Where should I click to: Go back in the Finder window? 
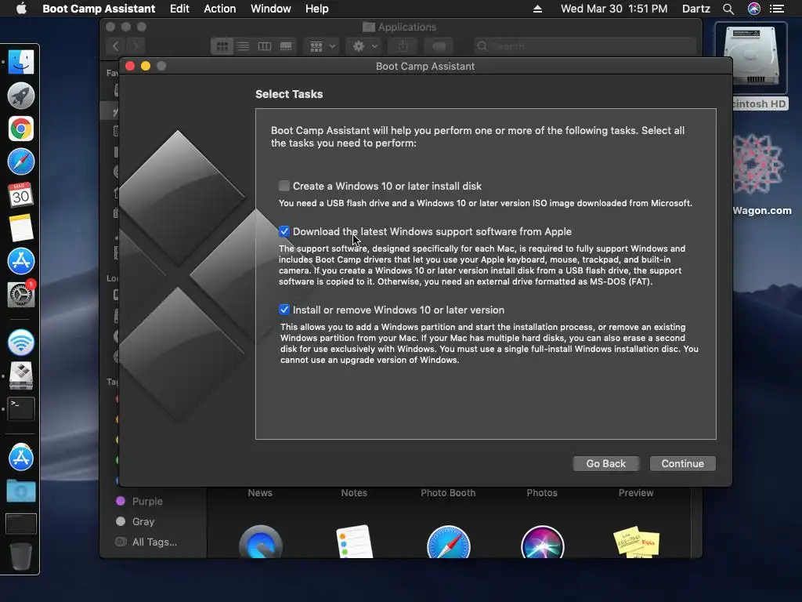116,46
